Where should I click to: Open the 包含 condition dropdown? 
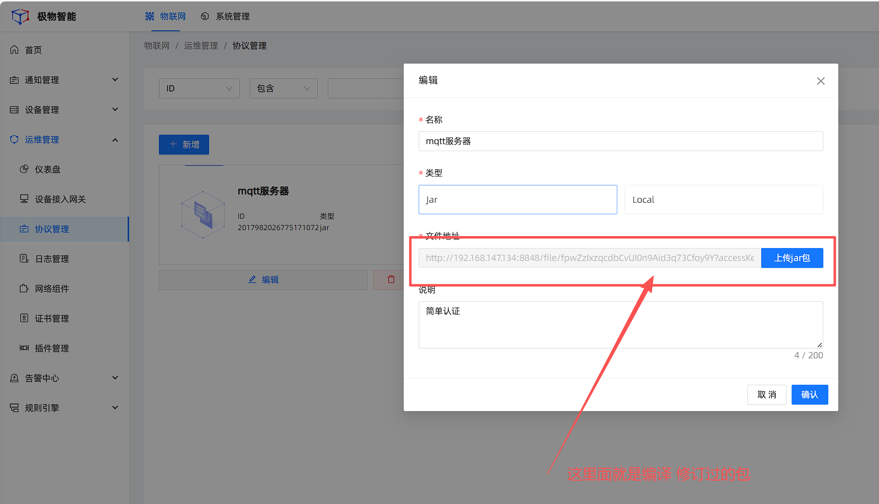click(283, 88)
